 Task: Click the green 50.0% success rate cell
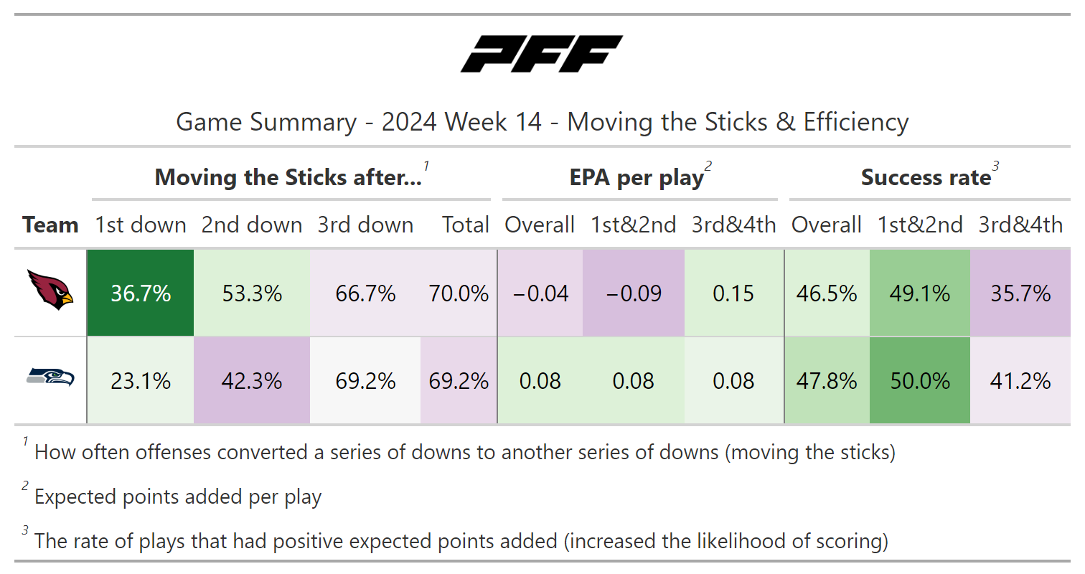[x=919, y=380]
